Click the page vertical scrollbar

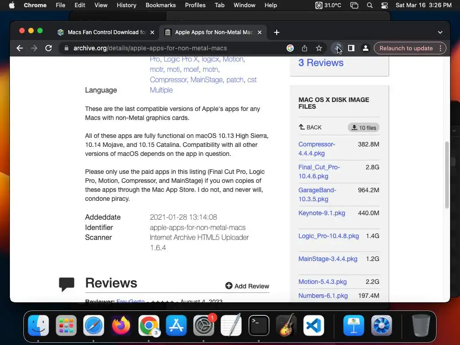coord(447,175)
